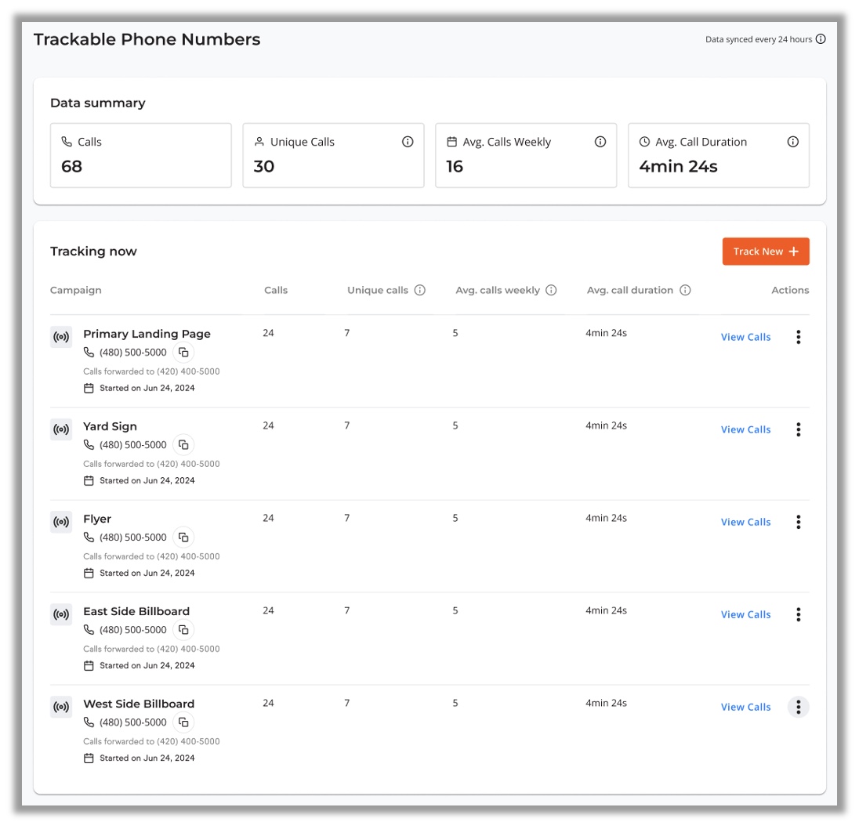Screen dimensions: 859x829
Task: Click the Avg. calls weekly column info icon
Action: click(551, 290)
